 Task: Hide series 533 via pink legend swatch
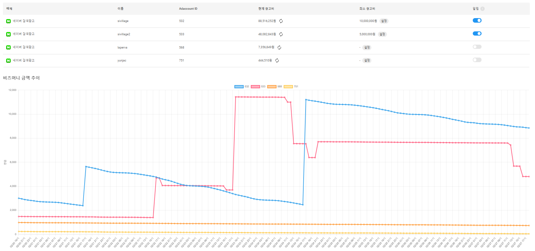click(255, 87)
